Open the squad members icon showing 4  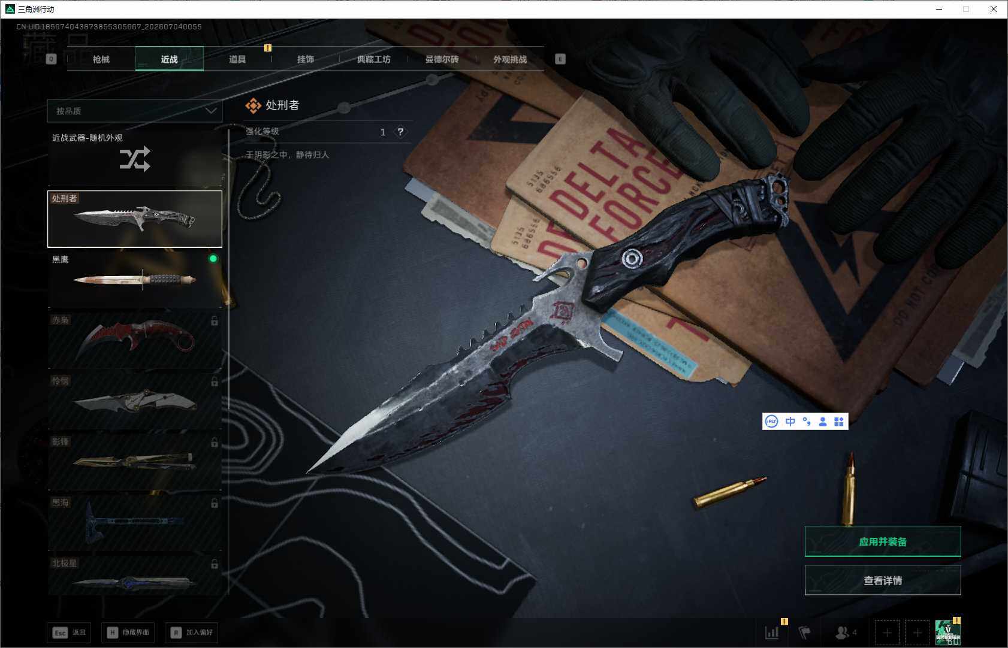[846, 632]
